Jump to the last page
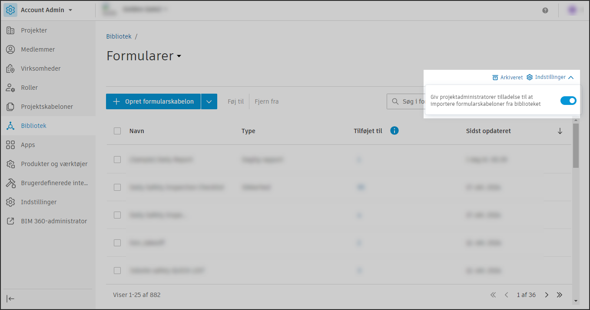This screenshot has height=310, width=590. [x=560, y=295]
